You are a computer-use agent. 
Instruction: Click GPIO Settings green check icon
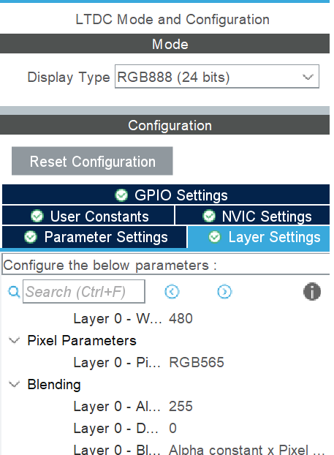pos(121,195)
